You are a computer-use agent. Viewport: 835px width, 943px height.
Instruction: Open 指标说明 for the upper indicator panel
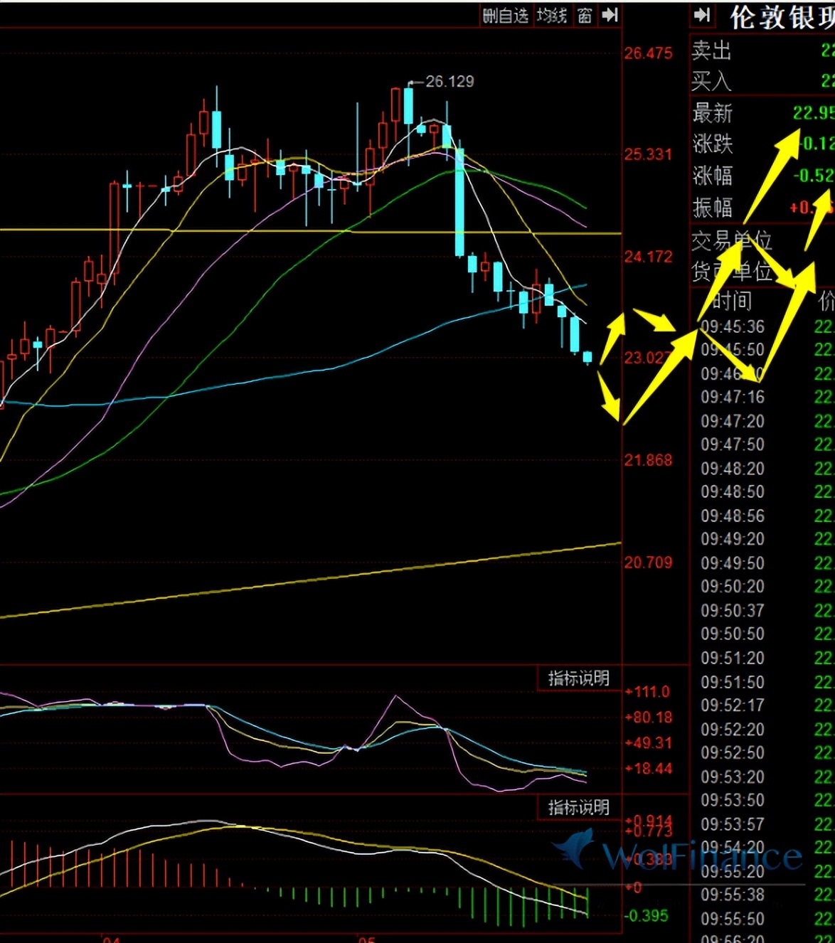pyautogui.click(x=578, y=678)
